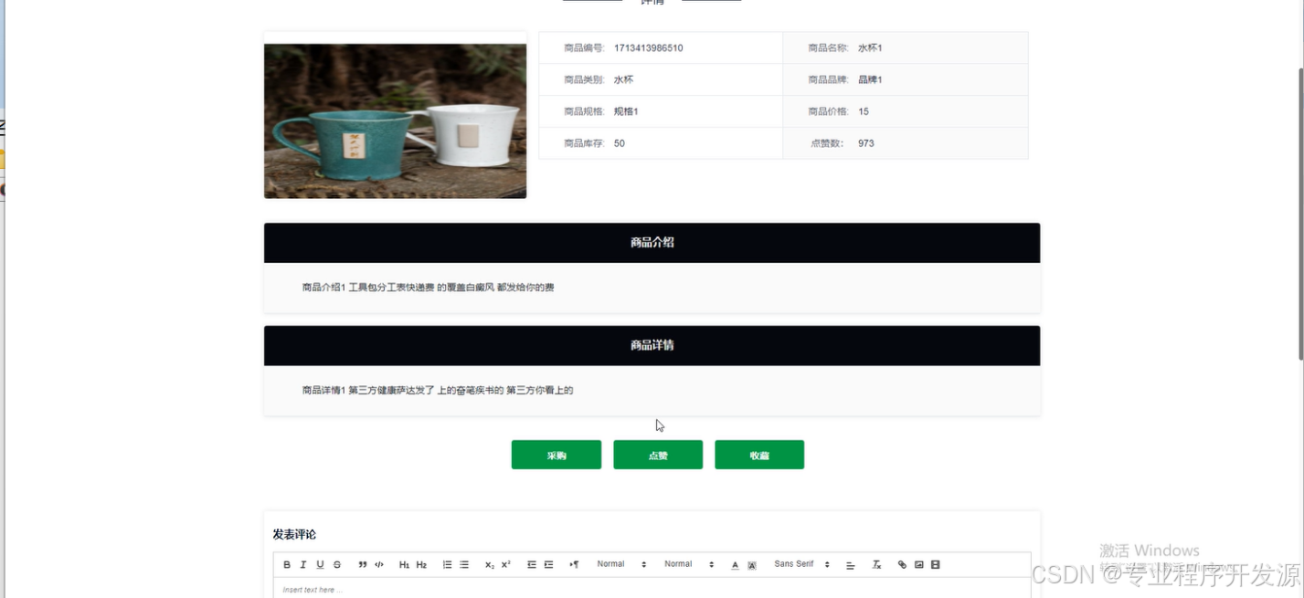1304x598 pixels.
Task: Click the product introduction description text
Action: click(x=428, y=288)
